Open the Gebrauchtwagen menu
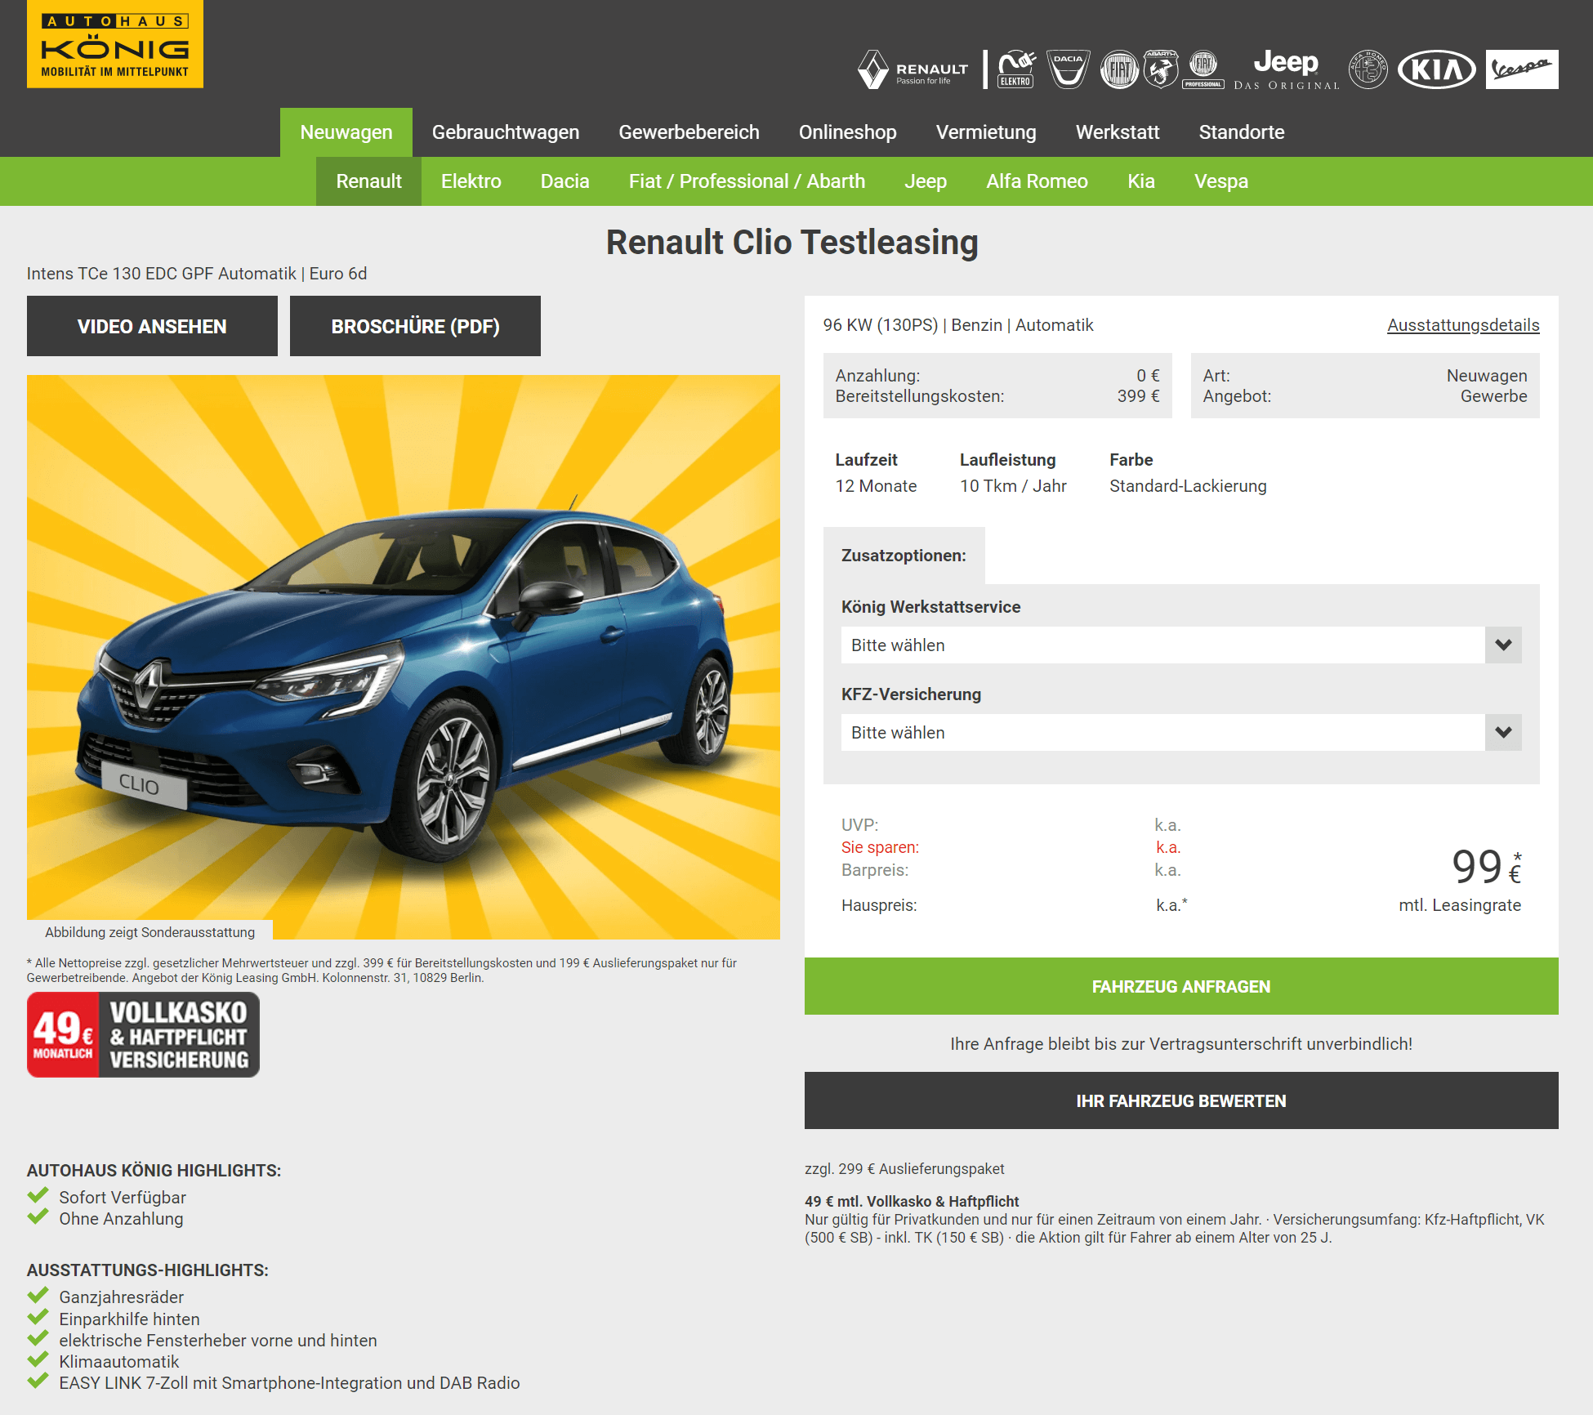The image size is (1593, 1415). [506, 132]
